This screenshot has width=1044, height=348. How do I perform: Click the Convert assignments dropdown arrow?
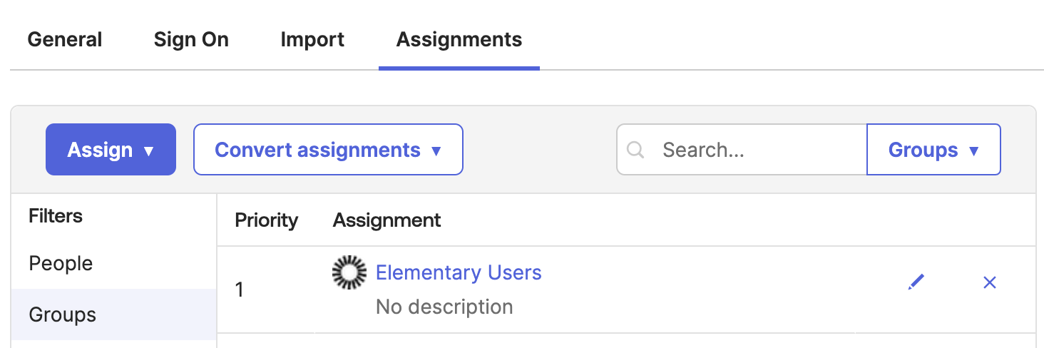[x=436, y=151]
